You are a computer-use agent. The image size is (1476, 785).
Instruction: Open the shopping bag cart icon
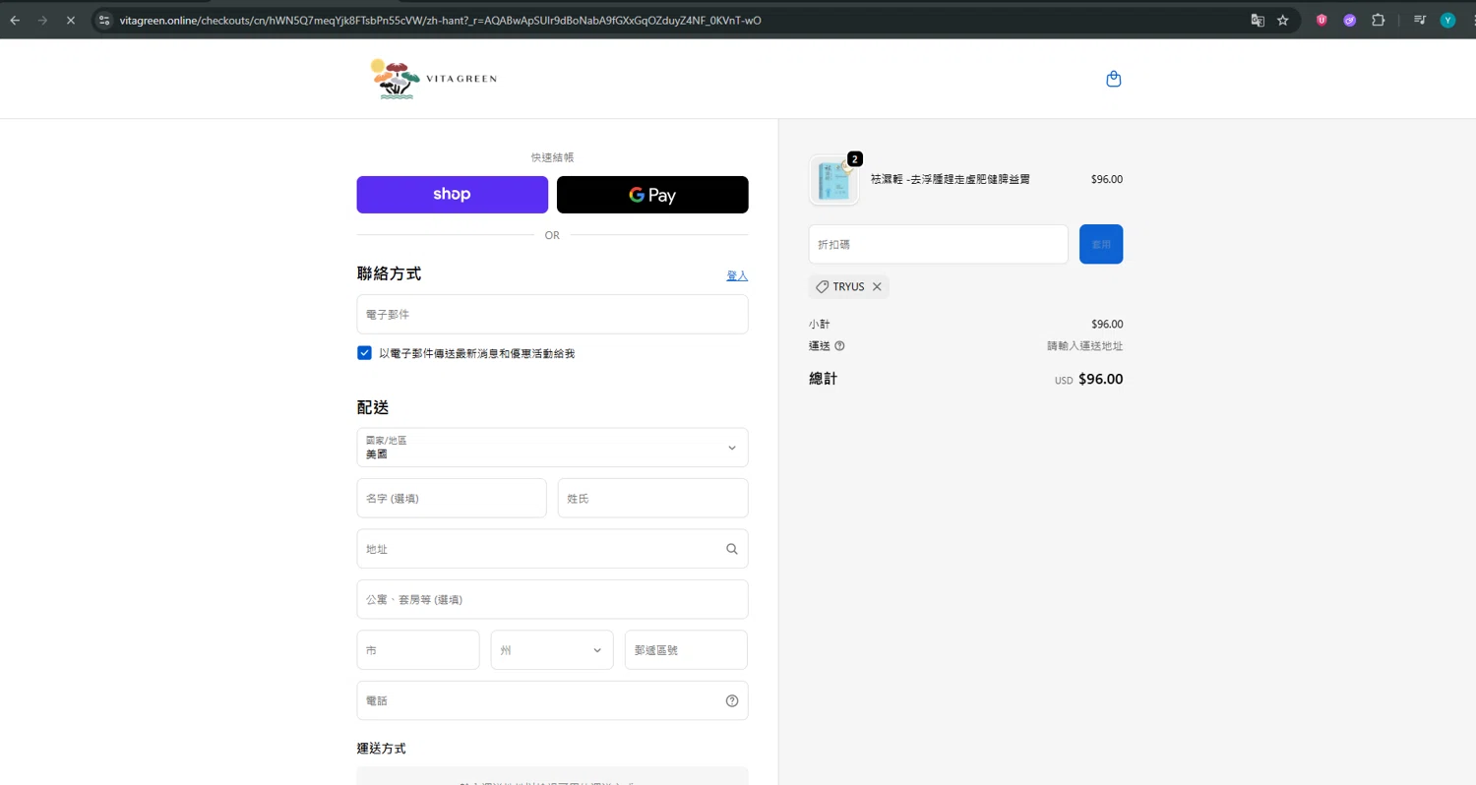[x=1114, y=79]
